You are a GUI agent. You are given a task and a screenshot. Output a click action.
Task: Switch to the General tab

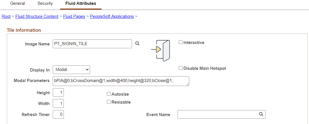pyautogui.click(x=18, y=3)
